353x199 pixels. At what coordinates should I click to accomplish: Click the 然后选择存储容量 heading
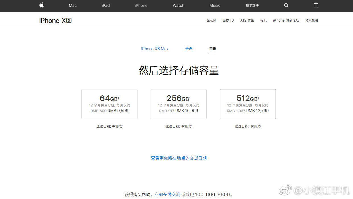pos(179,70)
